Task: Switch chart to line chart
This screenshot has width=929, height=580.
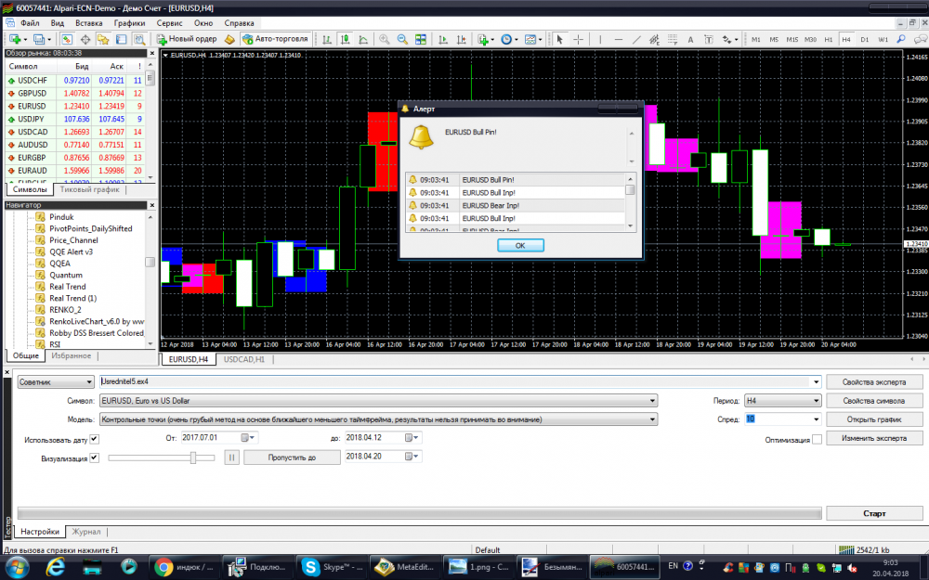Action: click(363, 39)
